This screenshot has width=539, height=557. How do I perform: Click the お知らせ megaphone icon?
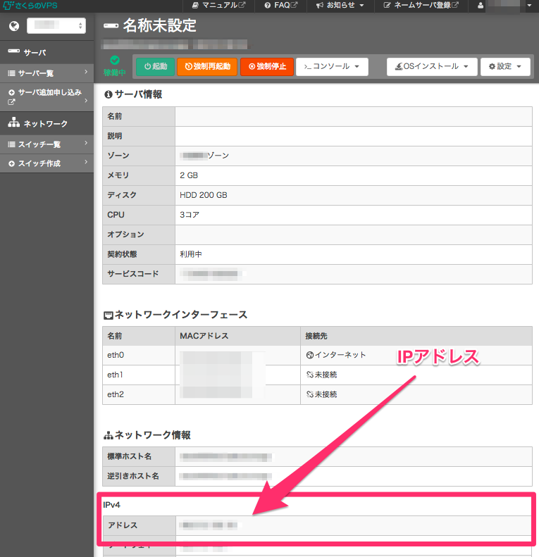pos(320,6)
